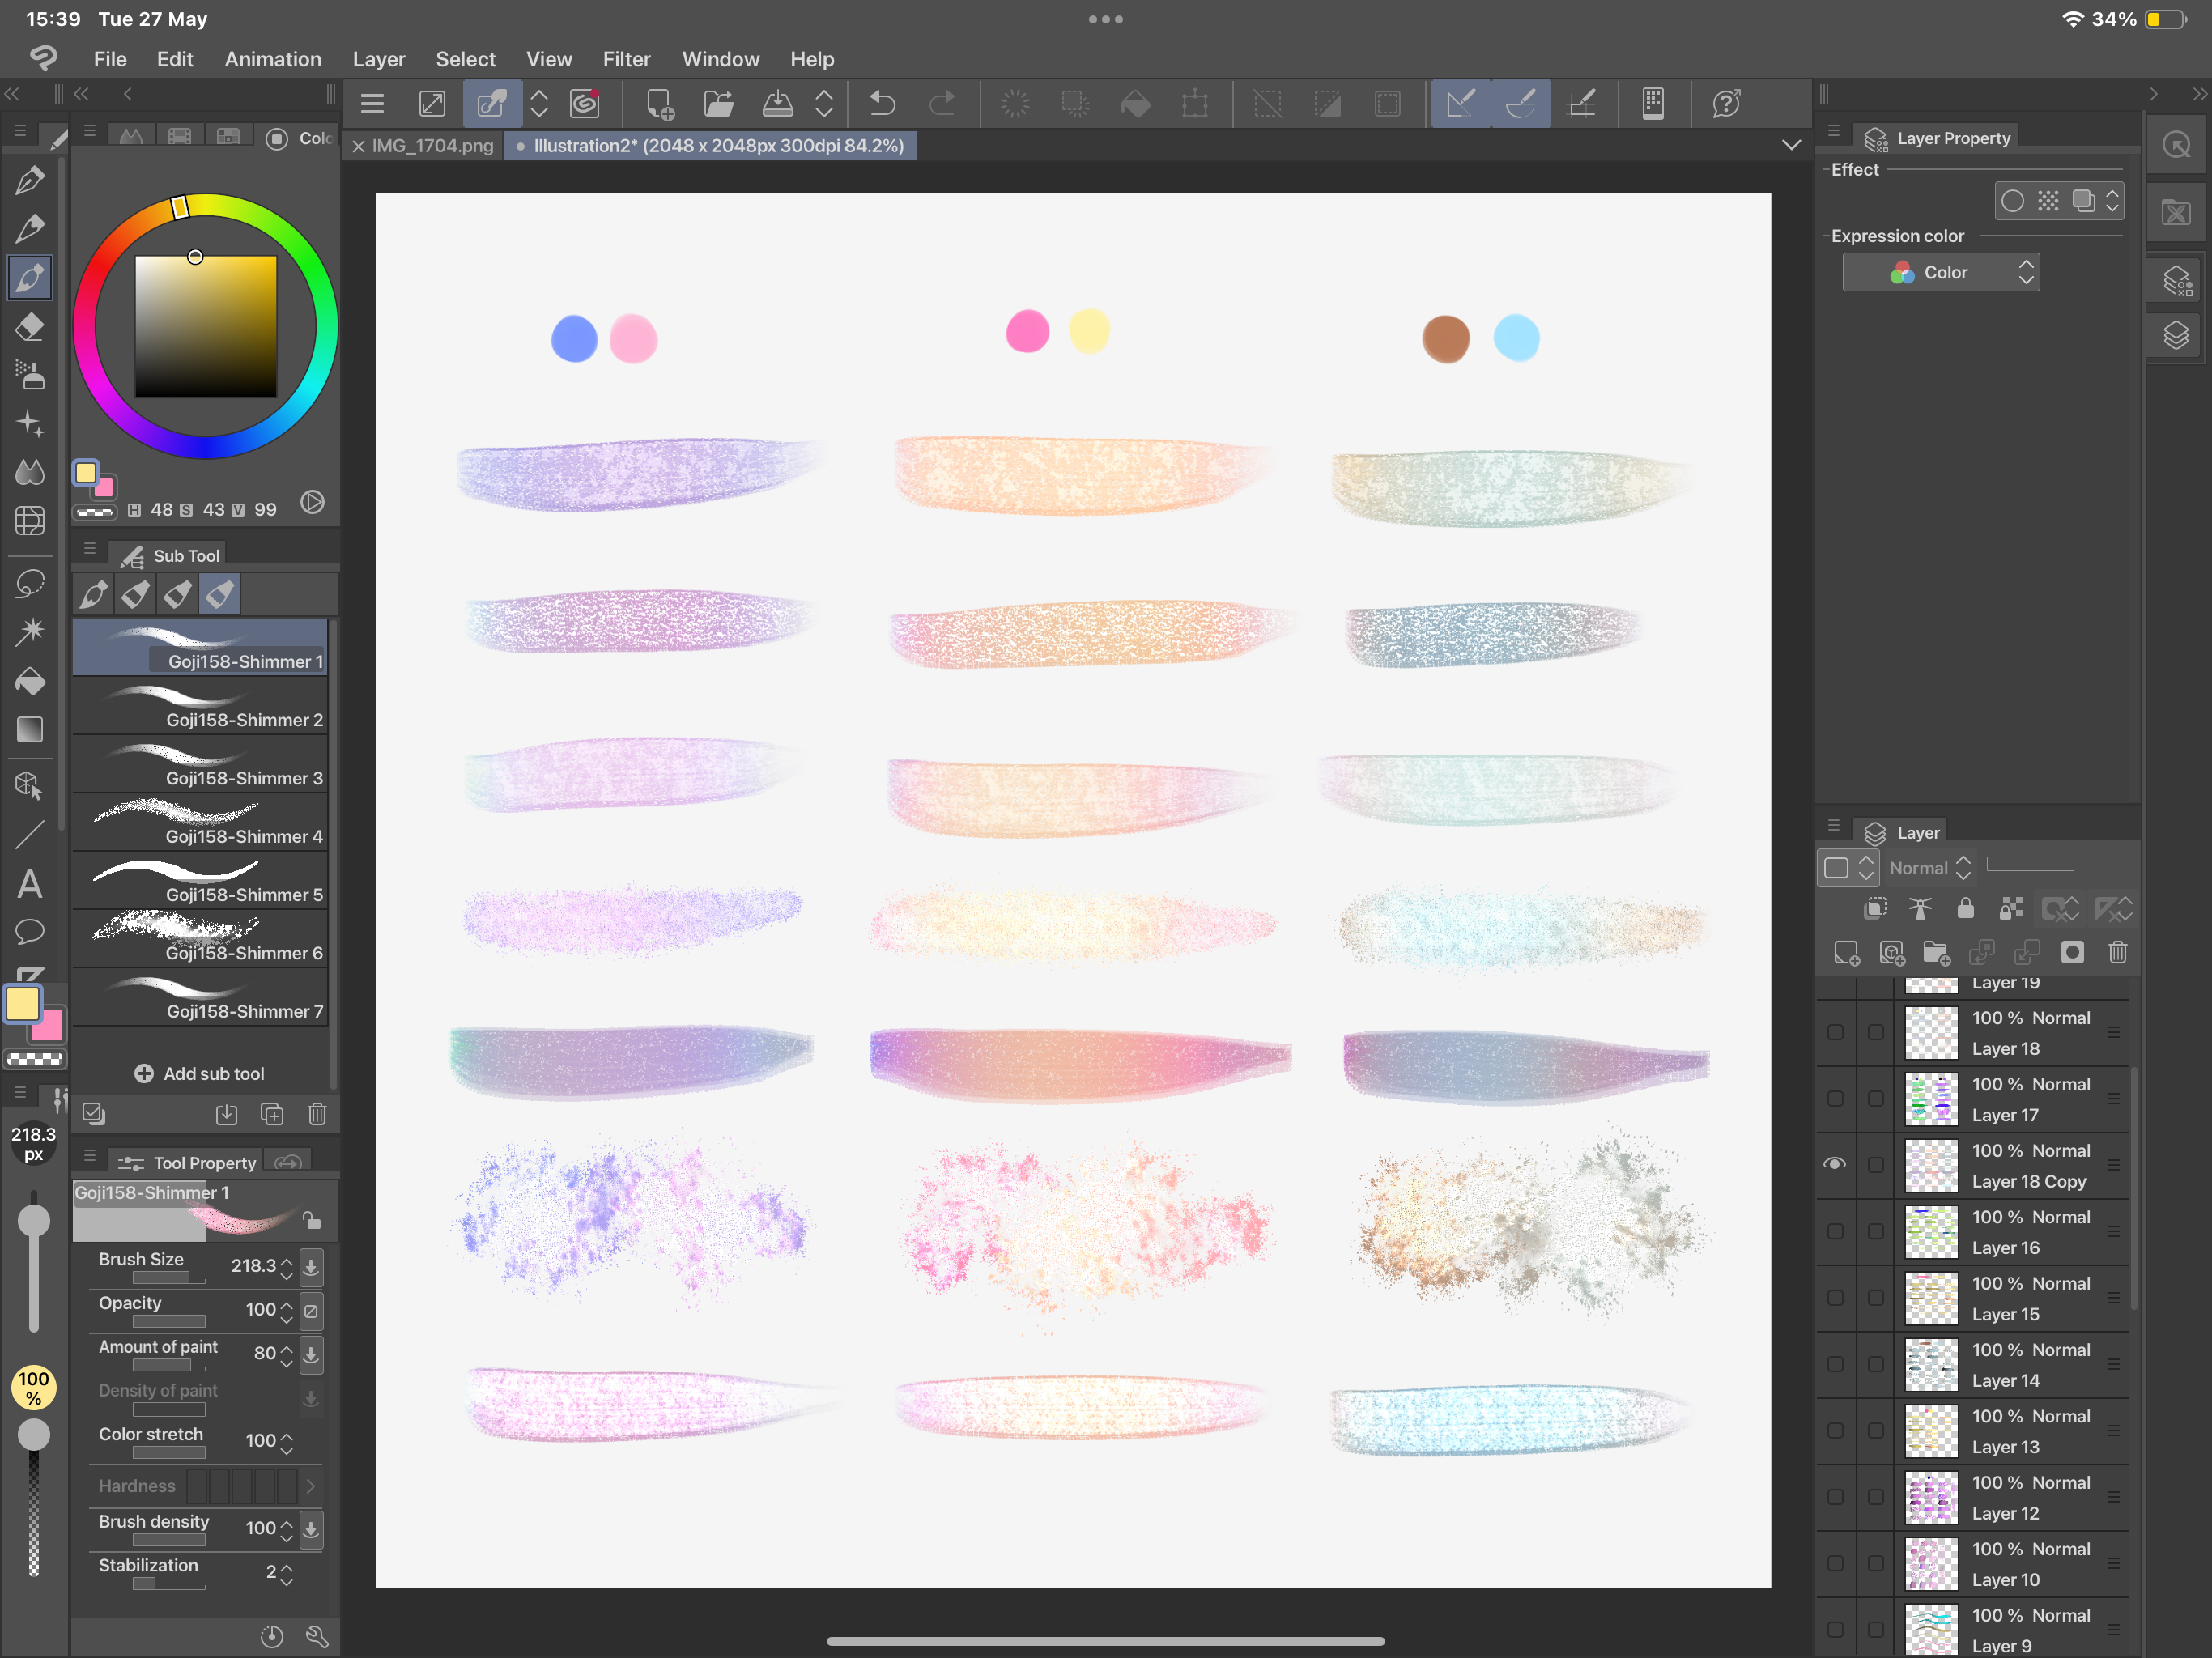Open the Expression color dropdown
The height and width of the screenshot is (1658, 2212).
click(1940, 272)
